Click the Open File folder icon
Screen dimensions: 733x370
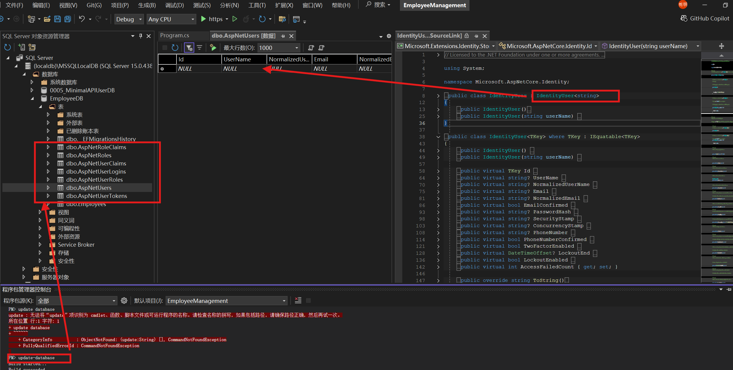click(47, 19)
